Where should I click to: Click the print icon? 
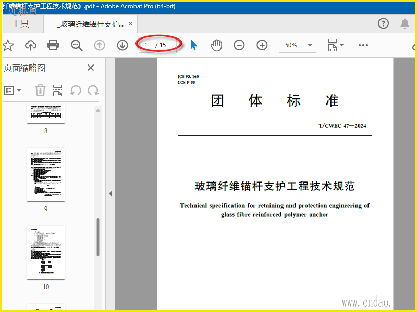tap(53, 45)
